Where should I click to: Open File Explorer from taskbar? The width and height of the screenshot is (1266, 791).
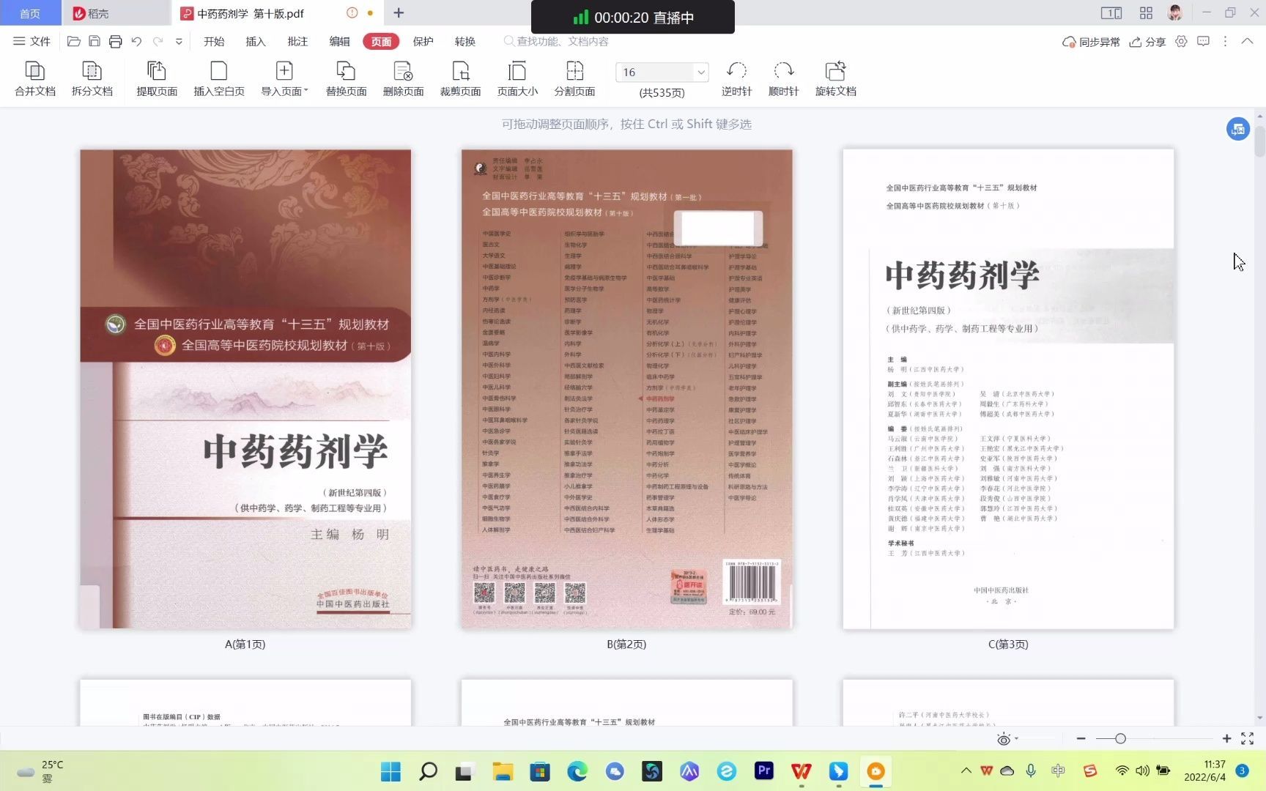coord(503,771)
